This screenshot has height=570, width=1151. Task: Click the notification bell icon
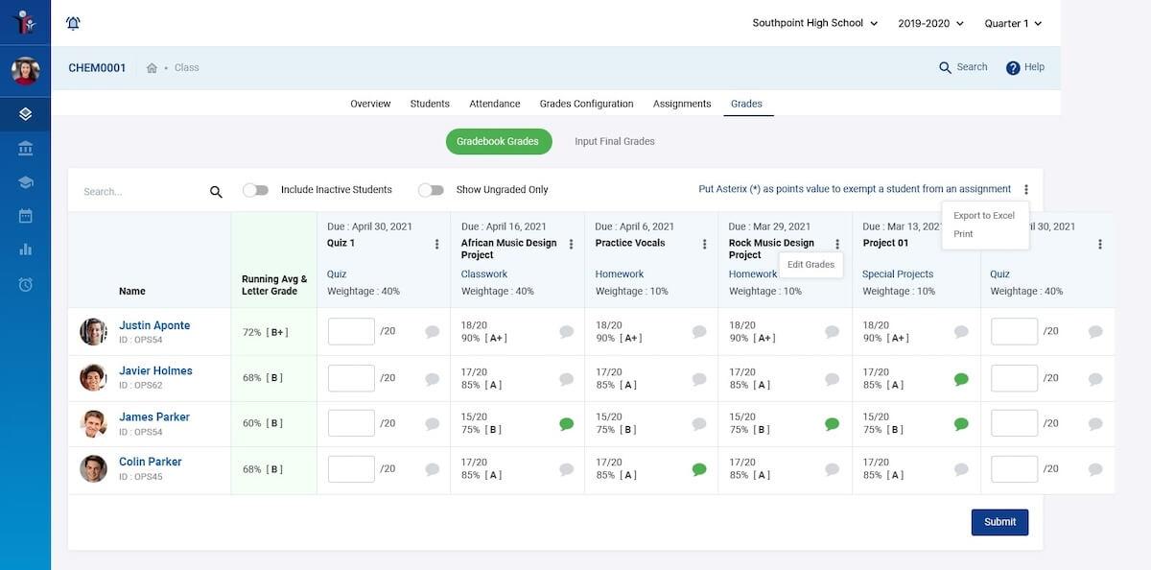pos(73,23)
